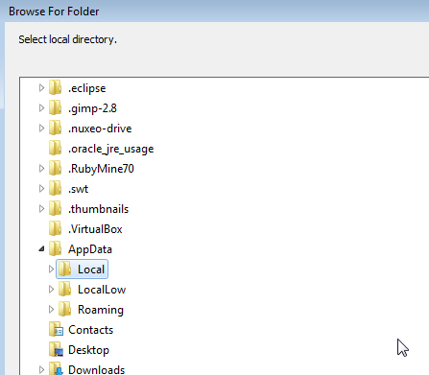Image resolution: width=429 pixels, height=375 pixels.
Task: Click the .RubyMine70 folder icon
Action: [55, 168]
